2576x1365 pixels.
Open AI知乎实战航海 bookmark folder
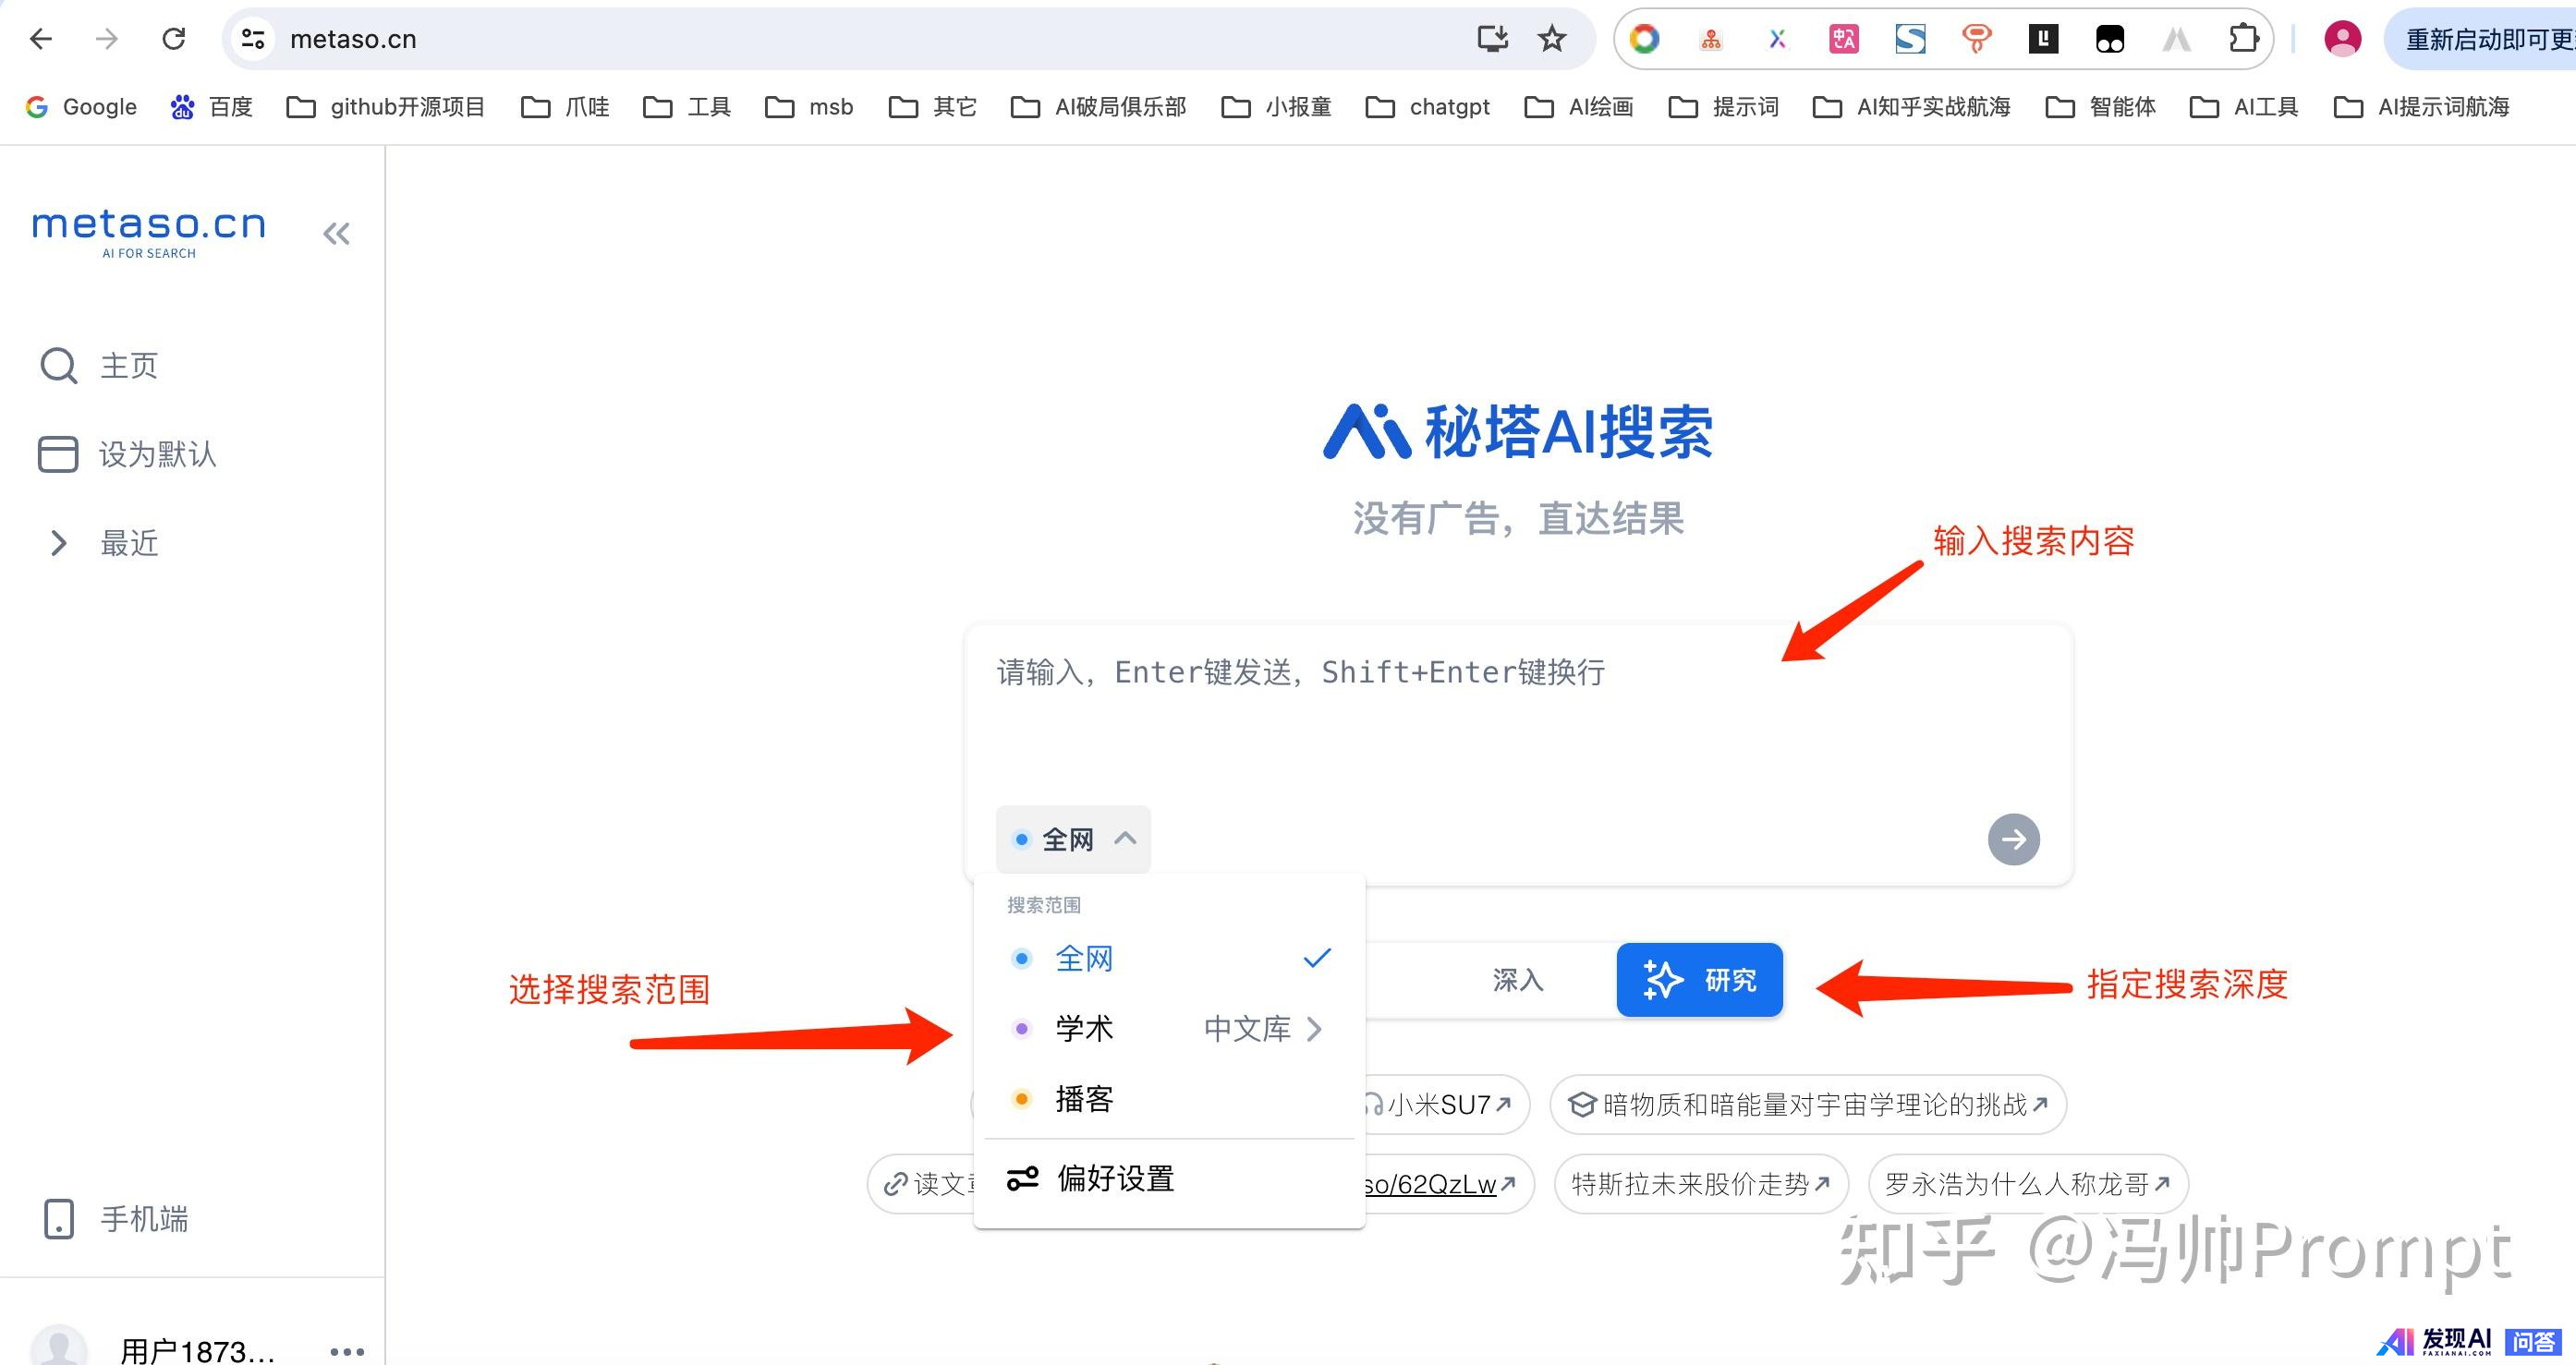(1912, 107)
